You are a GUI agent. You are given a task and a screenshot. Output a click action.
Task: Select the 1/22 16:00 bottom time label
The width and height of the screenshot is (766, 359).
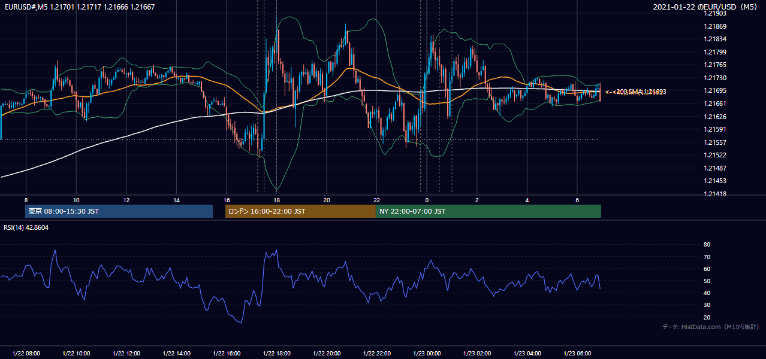pos(227,354)
